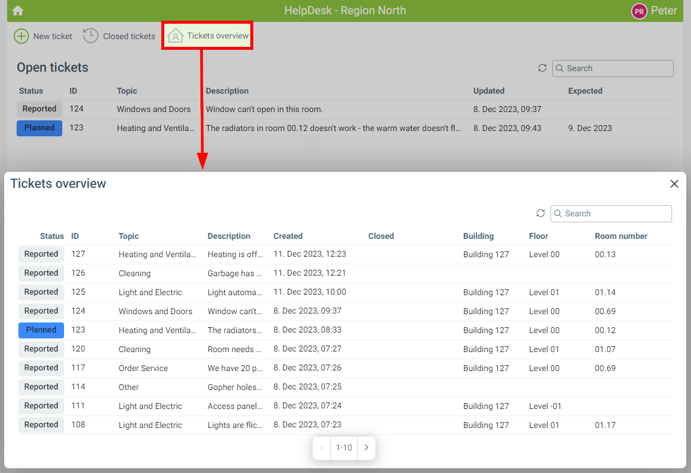691x473 pixels.
Task: Open ticket 126 Cleaning row
Action: (x=135, y=273)
